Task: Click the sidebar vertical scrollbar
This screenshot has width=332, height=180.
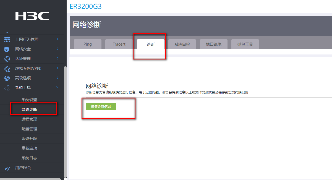Action: click(65, 122)
